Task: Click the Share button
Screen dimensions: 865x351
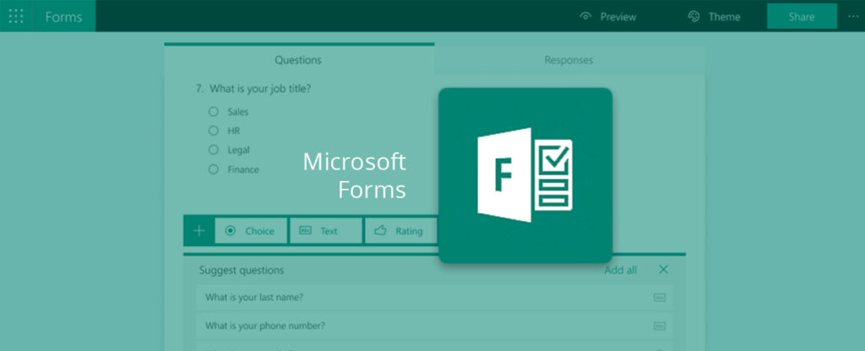Action: pos(802,17)
